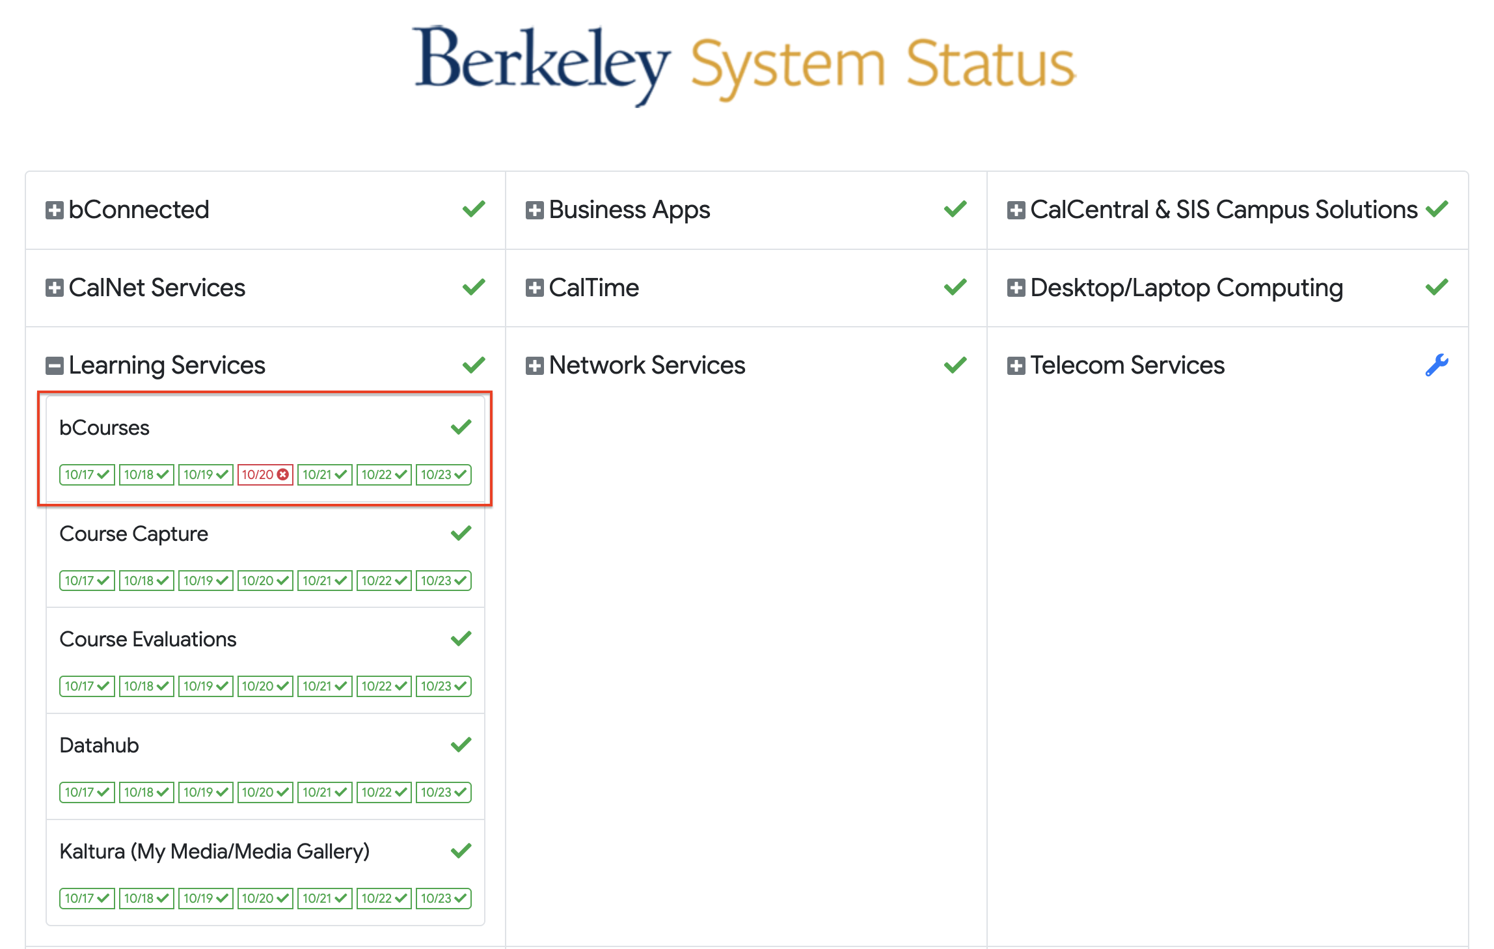Click the Kaltura (My Media/Media Gallery) service name
Screen dimensions: 1494x949
pos(215,851)
